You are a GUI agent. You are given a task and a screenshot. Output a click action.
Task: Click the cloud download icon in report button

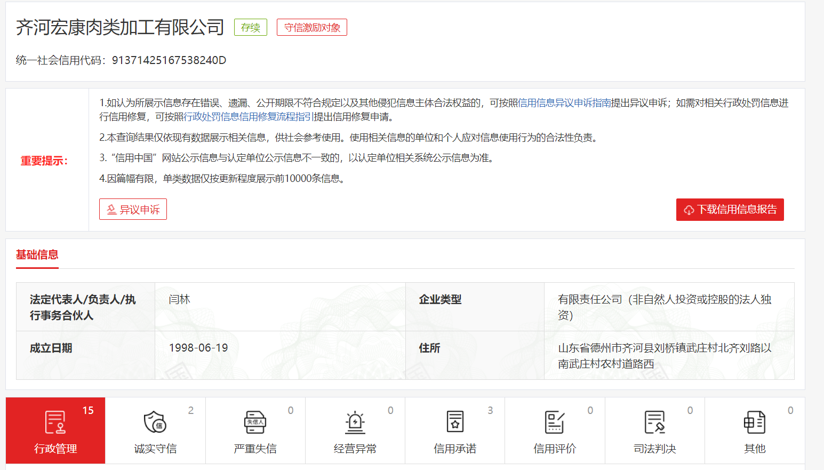(689, 210)
